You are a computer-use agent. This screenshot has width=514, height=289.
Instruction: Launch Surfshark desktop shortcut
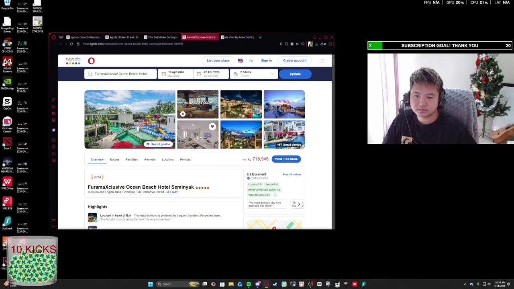pos(7,224)
